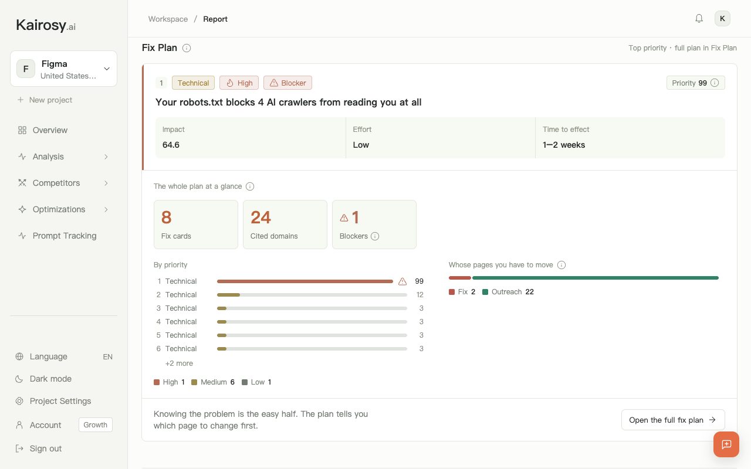Open Account in sidebar
751x469 pixels.
point(45,425)
